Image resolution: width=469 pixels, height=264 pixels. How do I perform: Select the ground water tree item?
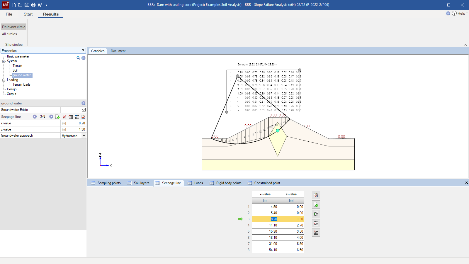pyautogui.click(x=22, y=75)
